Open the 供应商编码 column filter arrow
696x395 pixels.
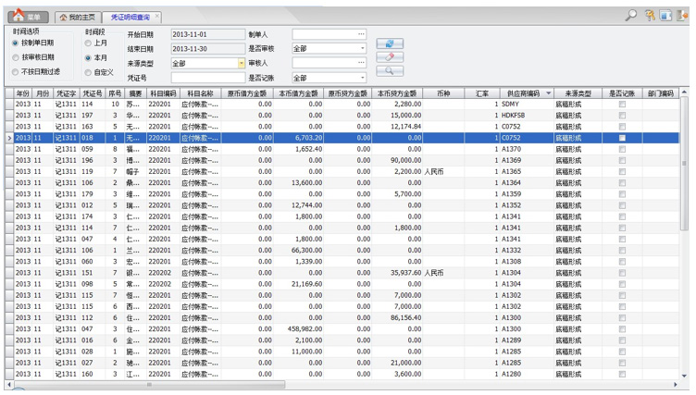tap(549, 93)
